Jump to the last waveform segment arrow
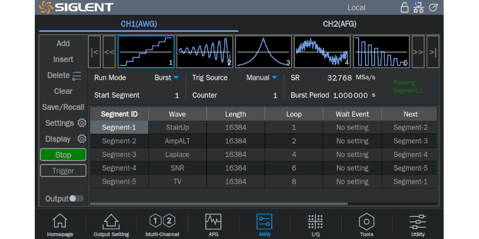This screenshot has width=479, height=239. click(x=433, y=52)
